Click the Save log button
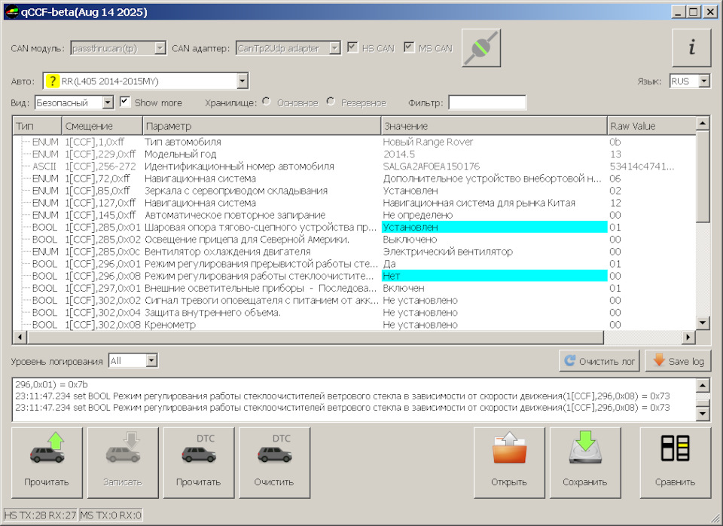Image resolution: width=723 pixels, height=526 pixels. [679, 361]
